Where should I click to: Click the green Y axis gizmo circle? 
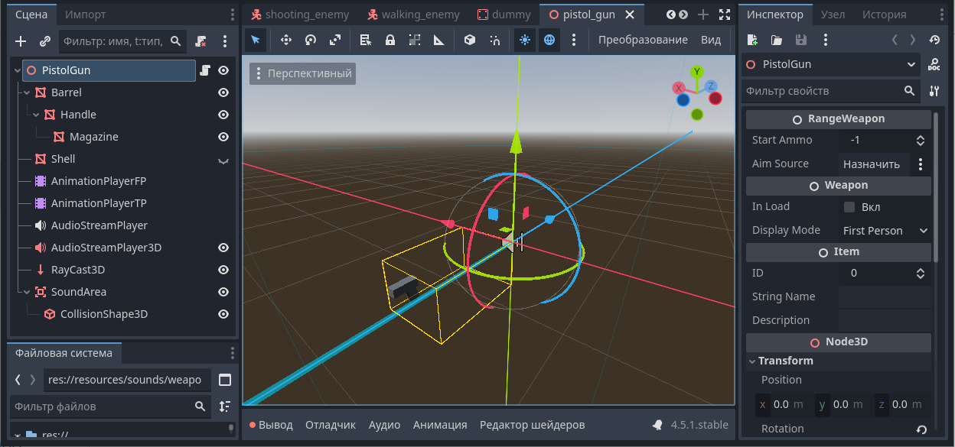coord(696,72)
